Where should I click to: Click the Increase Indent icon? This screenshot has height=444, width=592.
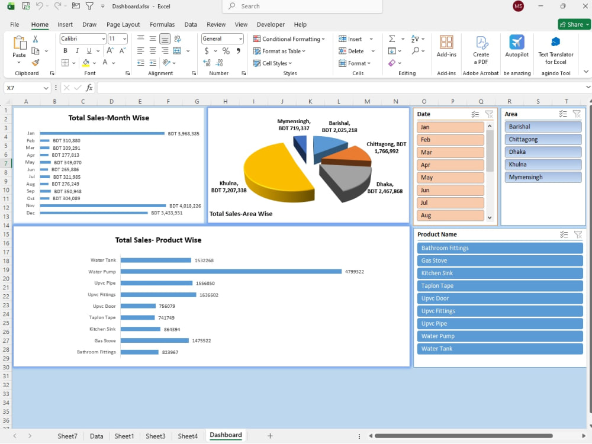[153, 63]
